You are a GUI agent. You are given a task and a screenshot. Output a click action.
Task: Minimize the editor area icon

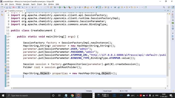point(165,10)
